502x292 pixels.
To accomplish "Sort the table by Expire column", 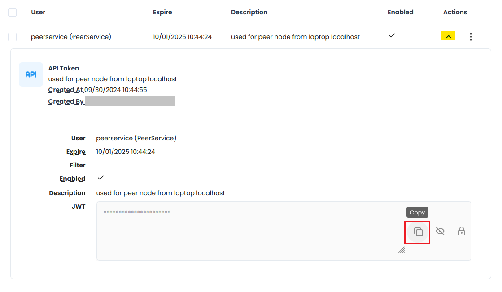I will 162,12.
